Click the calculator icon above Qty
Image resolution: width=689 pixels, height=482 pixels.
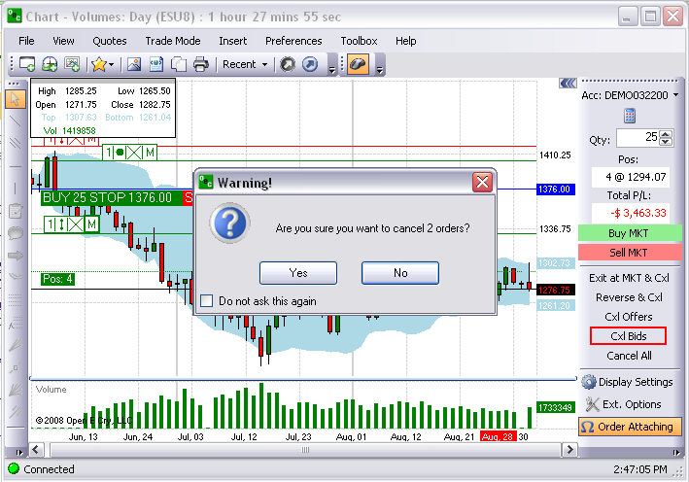click(x=629, y=116)
